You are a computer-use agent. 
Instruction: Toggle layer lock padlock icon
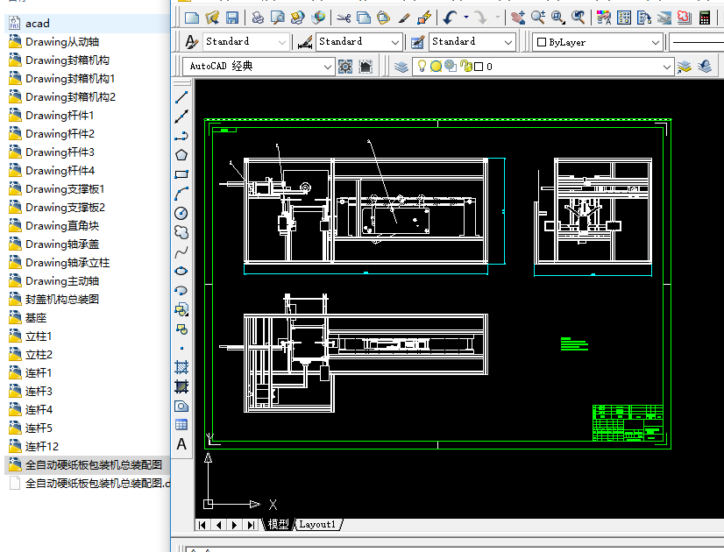(465, 67)
